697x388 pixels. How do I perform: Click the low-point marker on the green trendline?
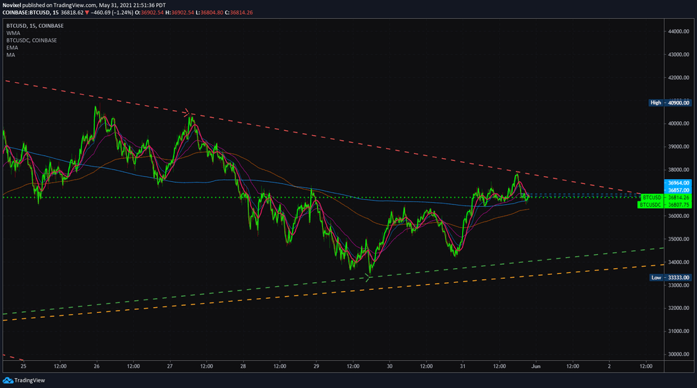pyautogui.click(x=369, y=277)
